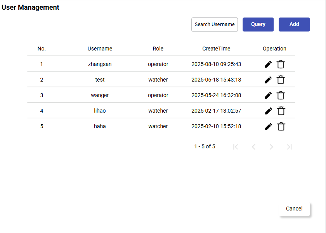
Task: Go to the previous page
Action: click(253, 147)
